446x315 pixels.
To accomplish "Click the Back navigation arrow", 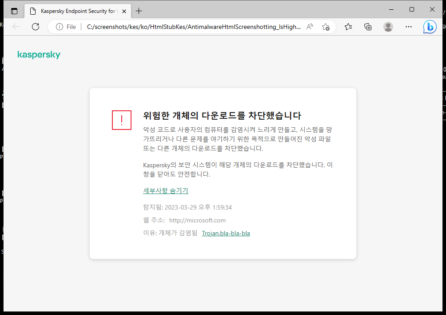I will click(16, 27).
